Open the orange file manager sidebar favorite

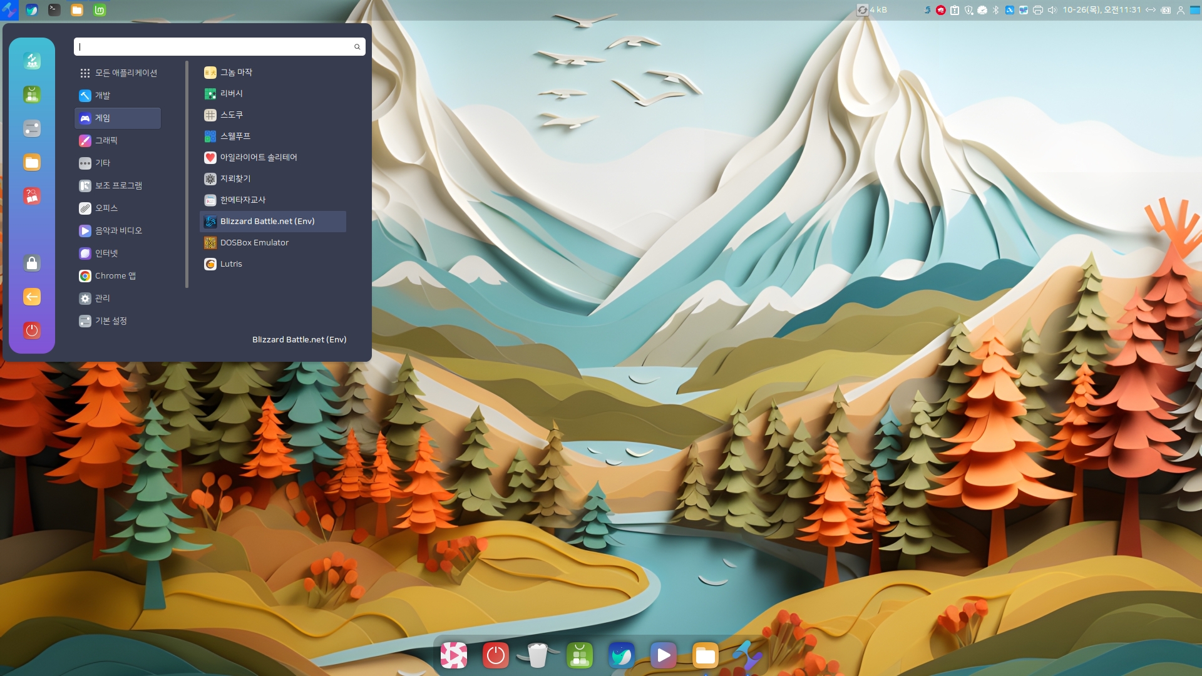click(32, 163)
